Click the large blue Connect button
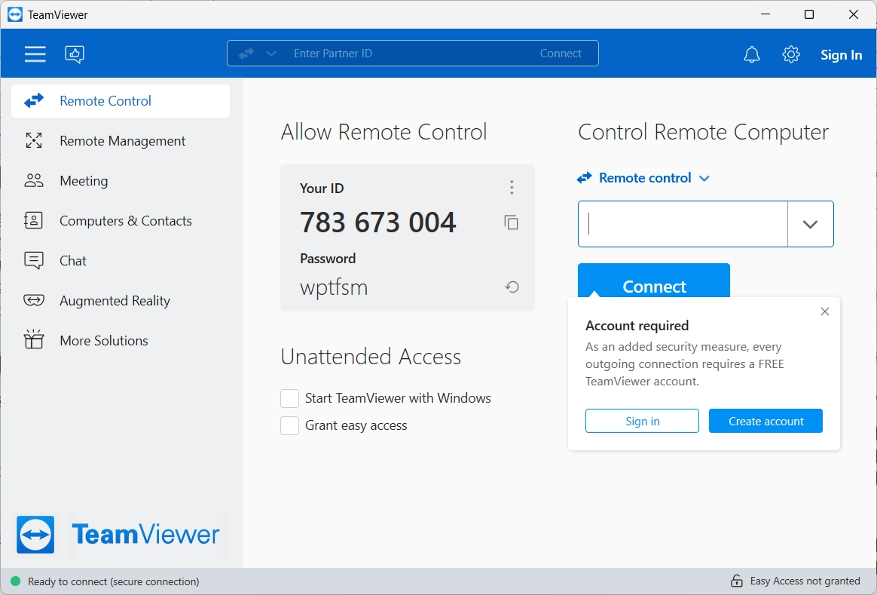This screenshot has width=877, height=595. pos(654,281)
